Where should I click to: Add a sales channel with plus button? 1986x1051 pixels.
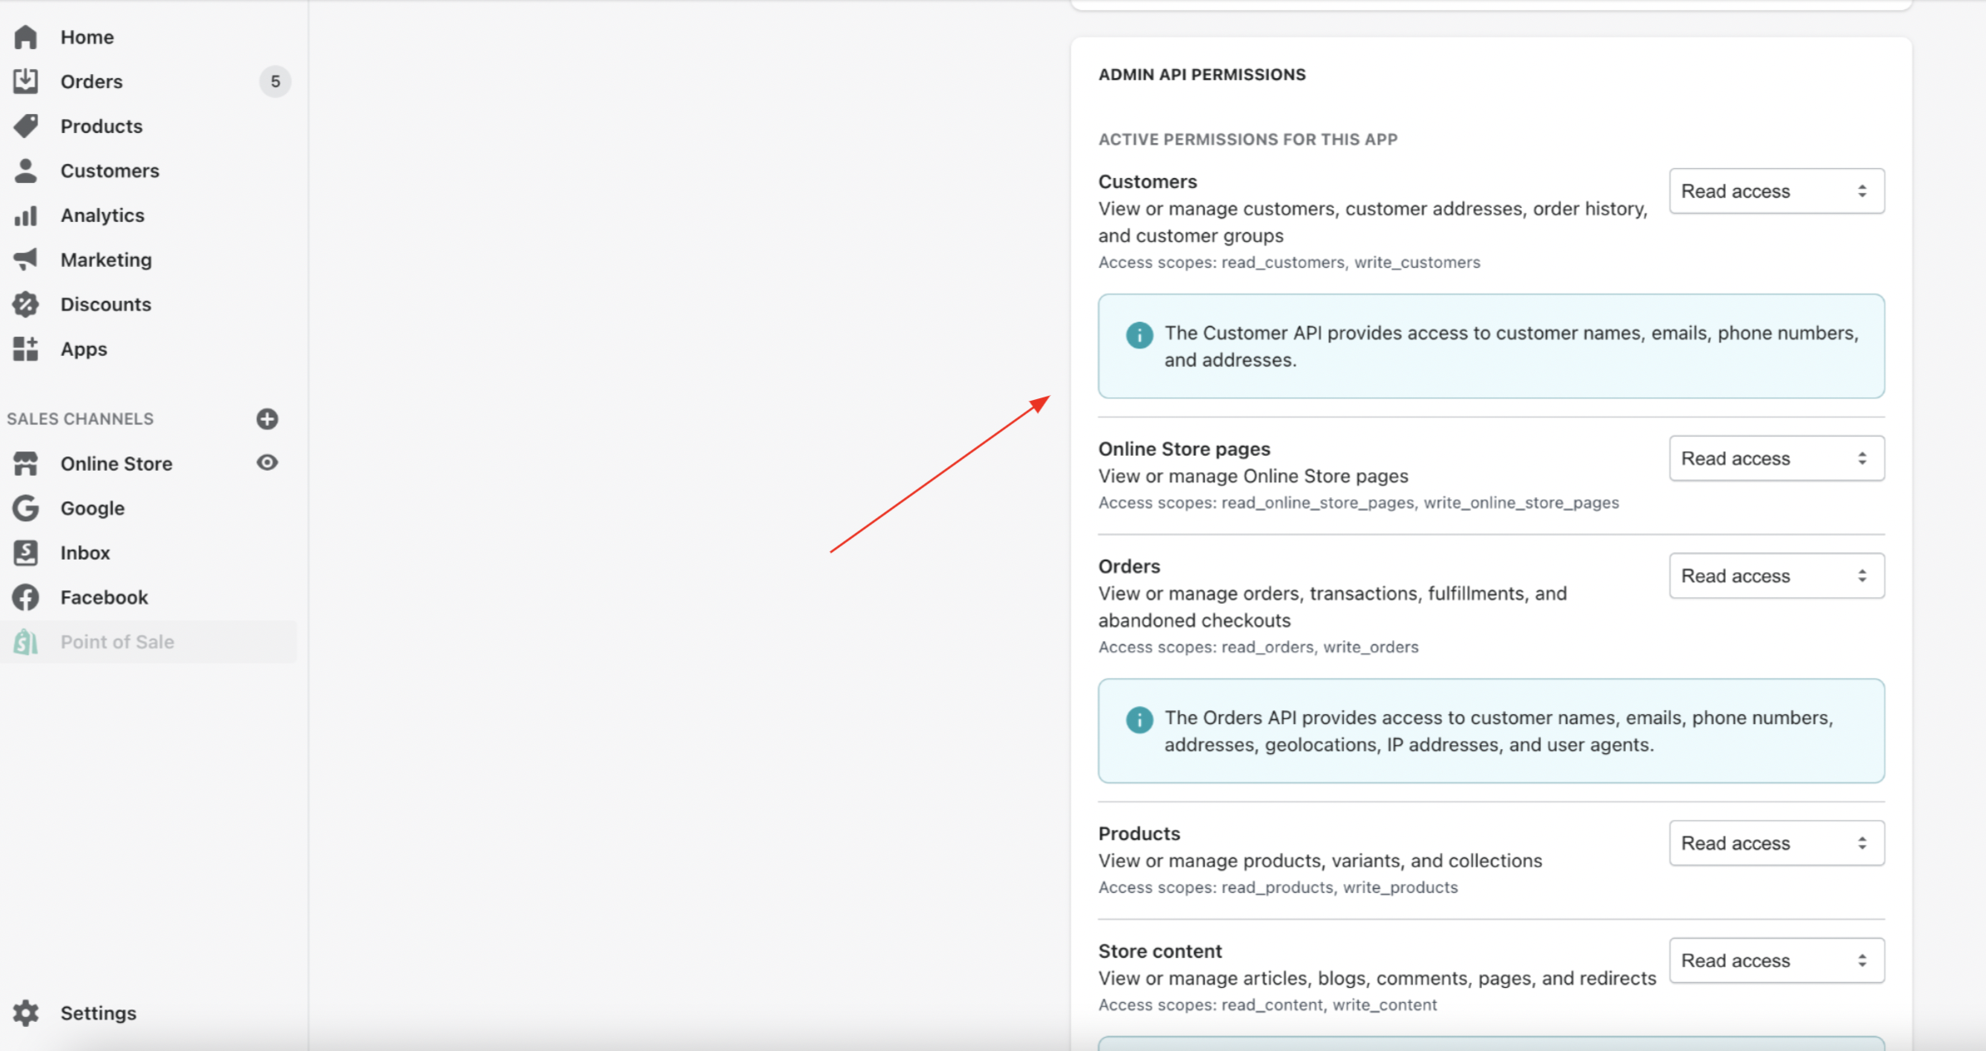(x=267, y=418)
